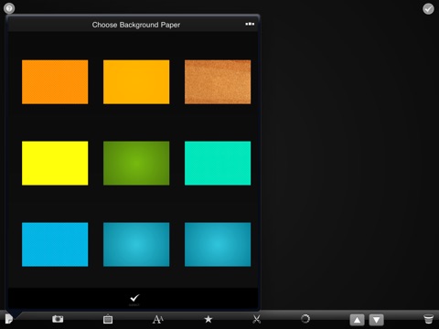Open the clipboard paste icon
Screen dimensions: 439x329
click(108, 319)
